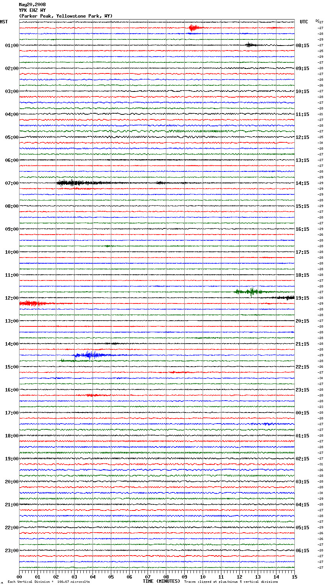This screenshot has height=587, width=325.
Task: Select the 15:00 MST row label
Action: click(x=12, y=367)
